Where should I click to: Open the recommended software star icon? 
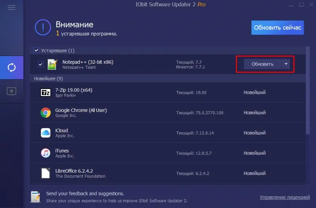pos(11,91)
